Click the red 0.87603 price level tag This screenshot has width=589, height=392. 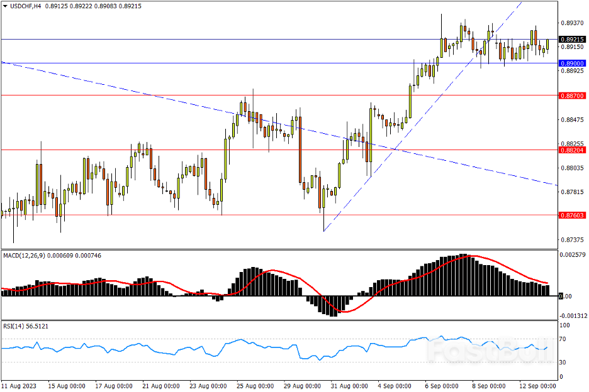pyautogui.click(x=573, y=215)
